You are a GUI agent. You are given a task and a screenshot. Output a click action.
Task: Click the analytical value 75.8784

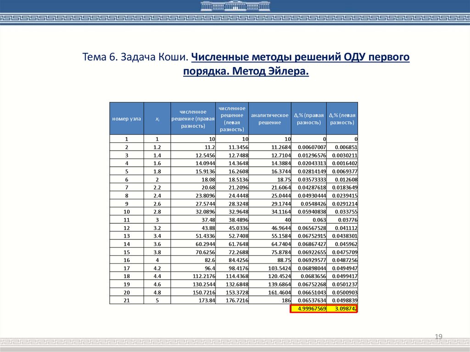click(270, 252)
